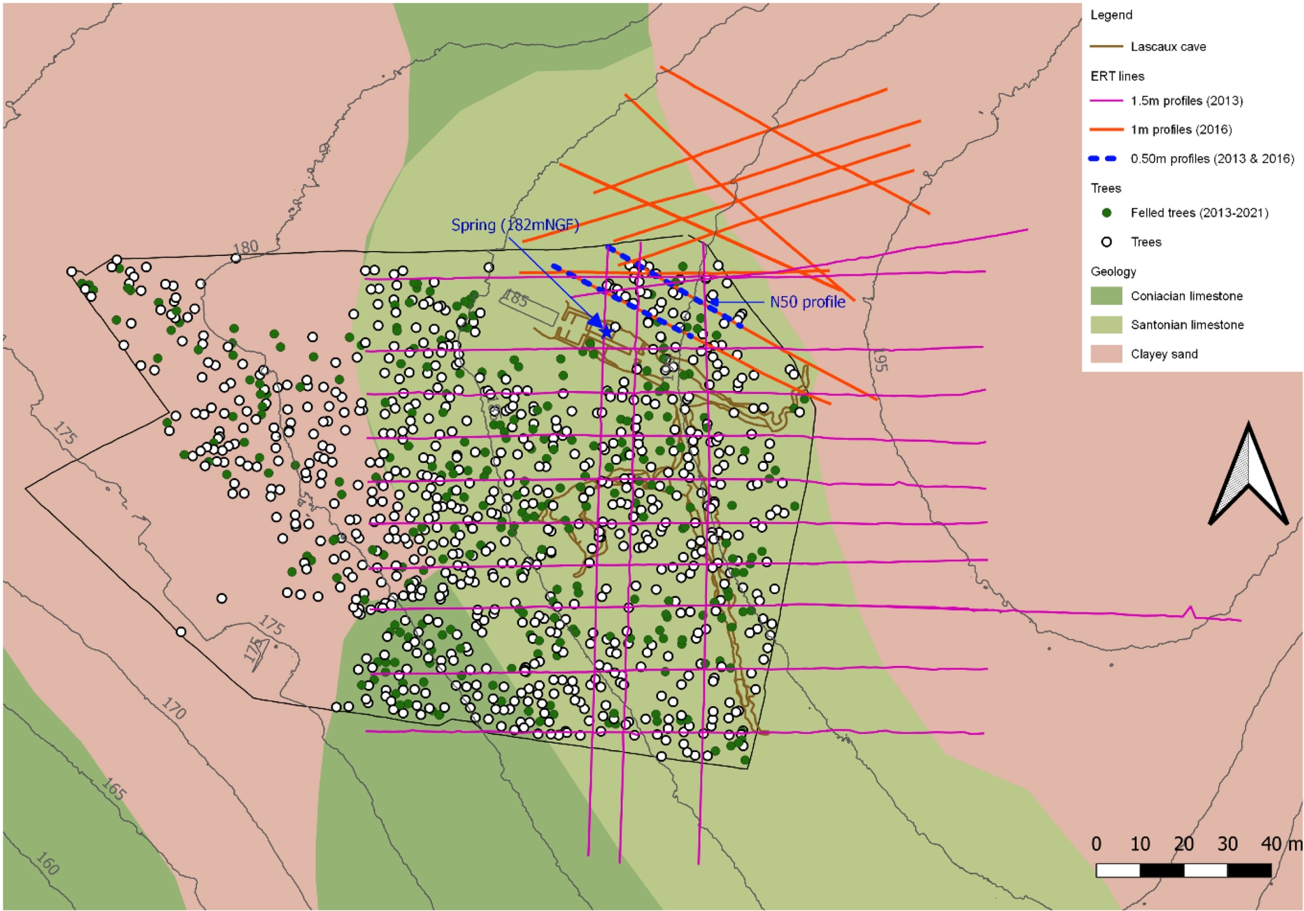
Task: Click the Felled trees green dot legend symbol
Action: coord(1106,213)
